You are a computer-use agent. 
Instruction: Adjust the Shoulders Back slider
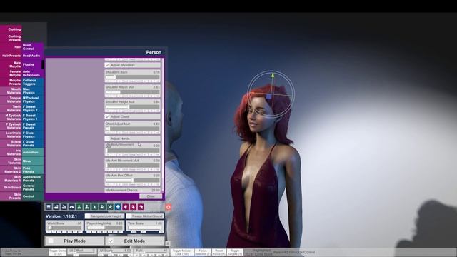tap(132, 77)
